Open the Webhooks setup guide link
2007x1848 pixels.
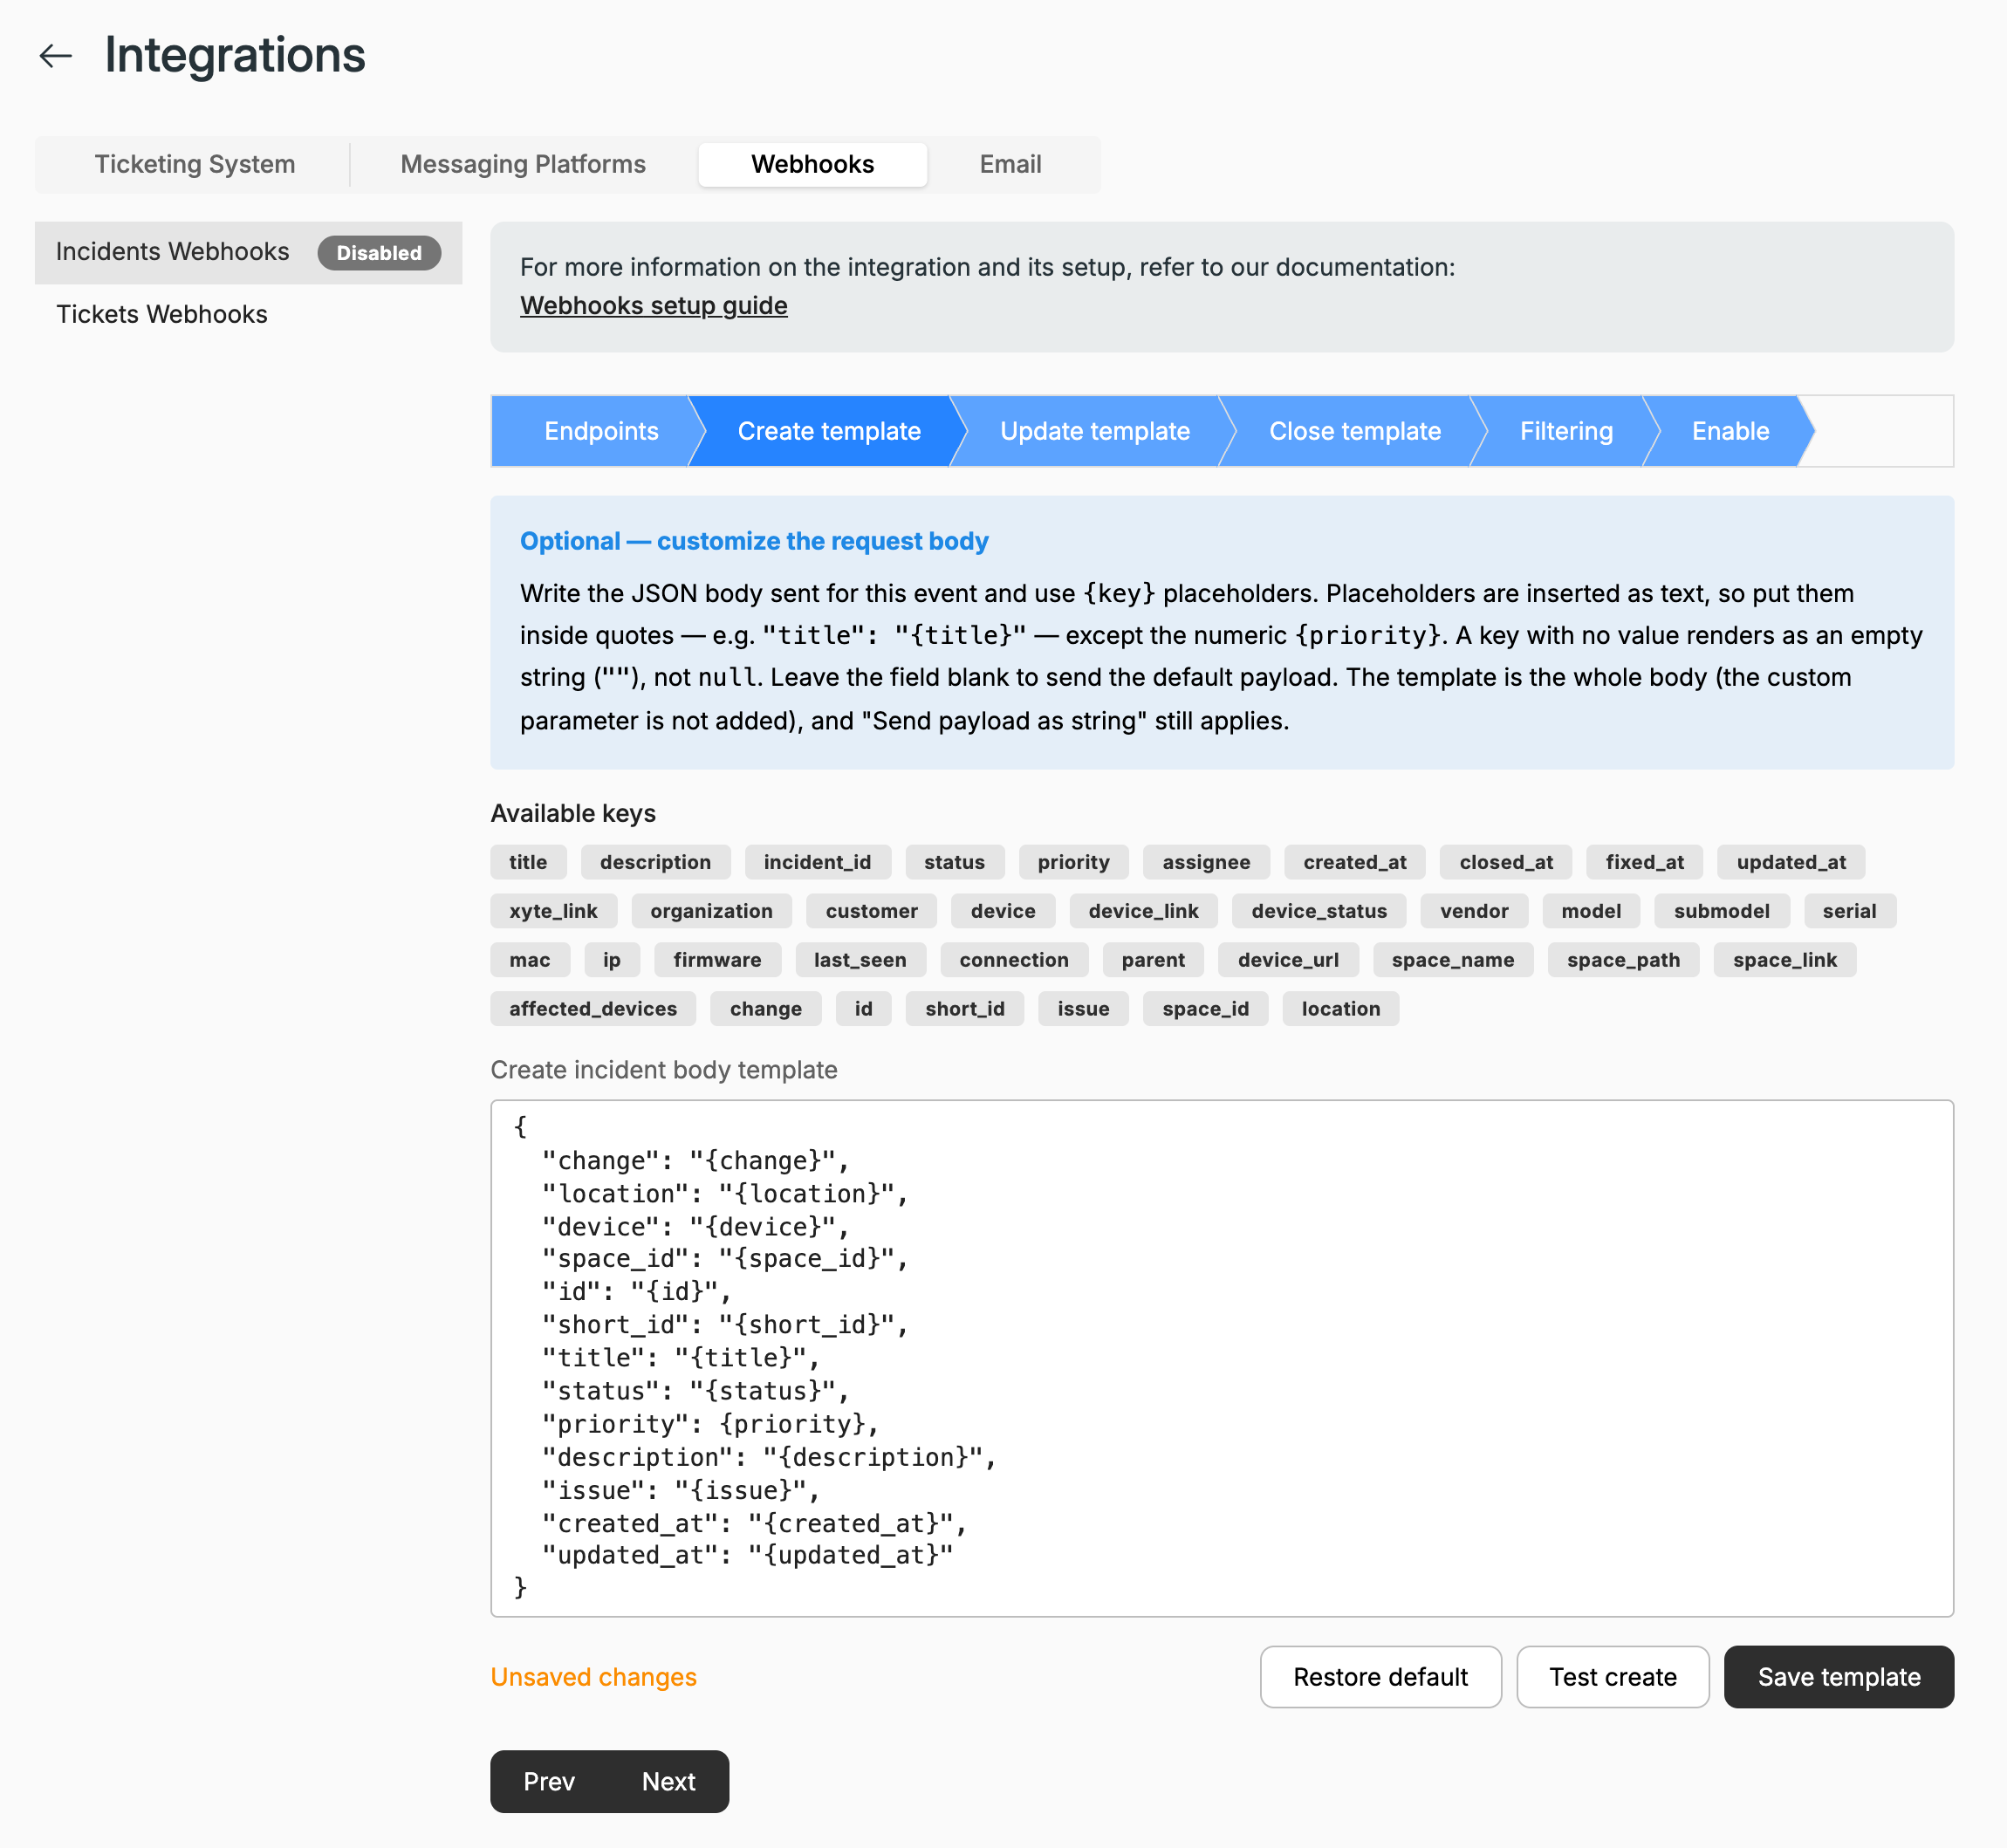653,306
